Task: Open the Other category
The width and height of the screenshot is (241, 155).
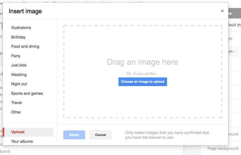Action: (16, 112)
